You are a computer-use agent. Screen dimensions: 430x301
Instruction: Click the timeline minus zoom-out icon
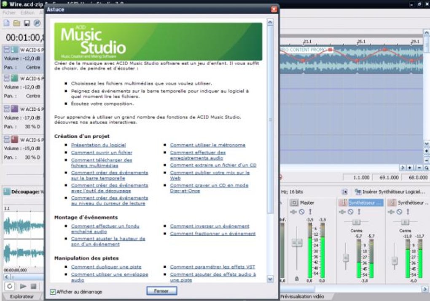pyautogui.click(x=419, y=168)
